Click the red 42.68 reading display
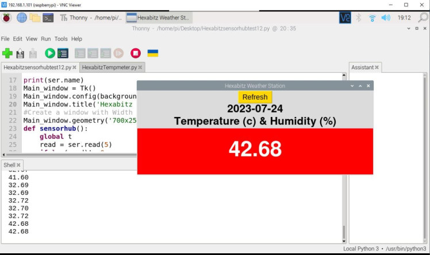 (x=255, y=151)
